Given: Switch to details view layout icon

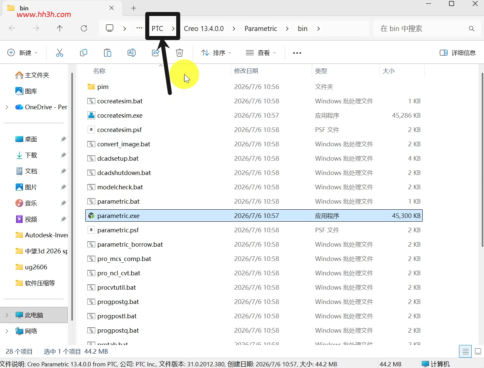Looking at the screenshot, I should [x=465, y=351].
